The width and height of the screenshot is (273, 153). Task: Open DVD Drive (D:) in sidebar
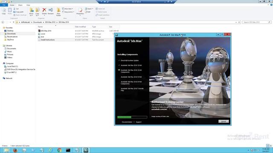tap(21, 69)
